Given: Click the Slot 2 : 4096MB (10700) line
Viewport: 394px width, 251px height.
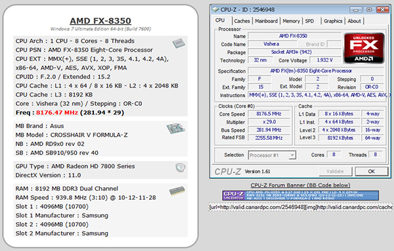Looking at the screenshot, I should coord(52,224).
